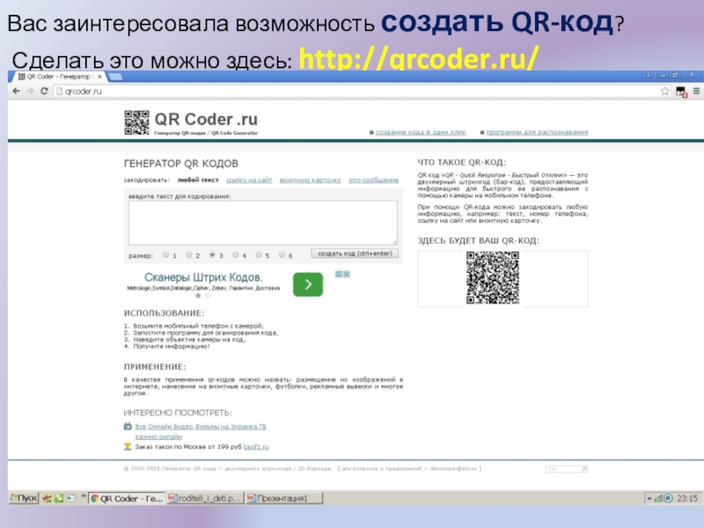Click the ad info icon
The height and width of the screenshot is (528, 704).
click(339, 275)
